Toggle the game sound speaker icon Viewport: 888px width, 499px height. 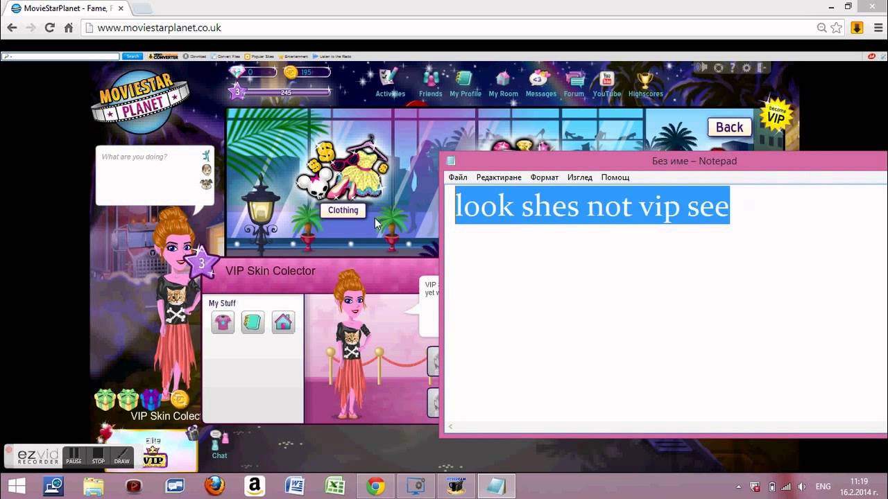tap(701, 67)
